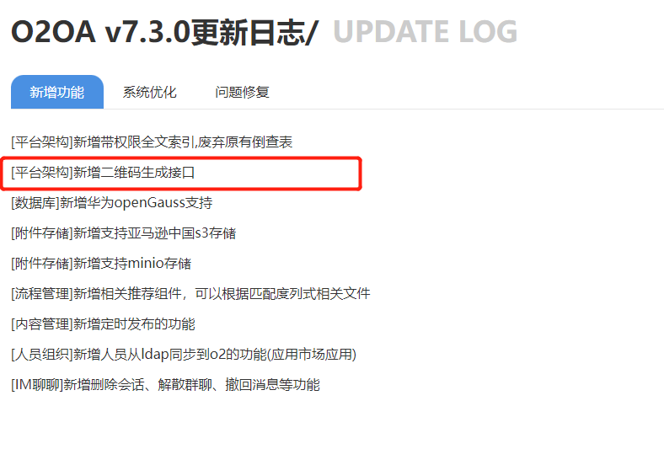Click entry on 亚马逊中国s3存储 support

[x=124, y=233]
